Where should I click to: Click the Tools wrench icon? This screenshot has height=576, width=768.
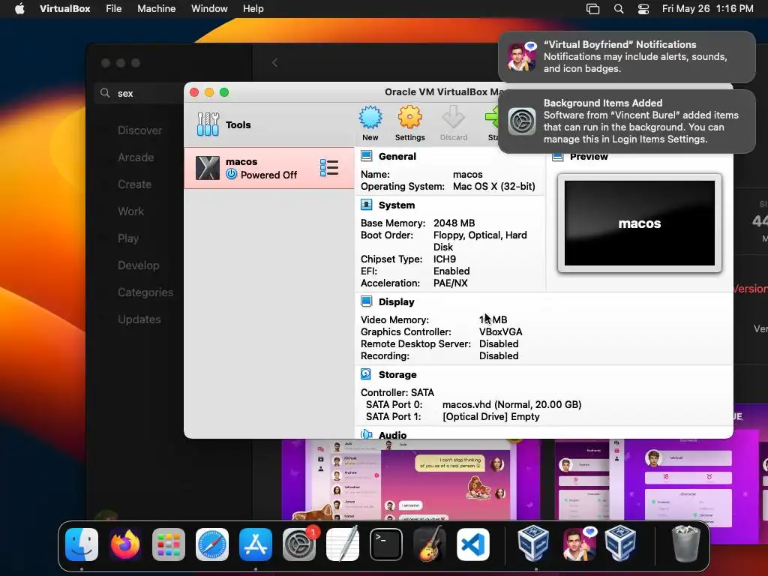(208, 124)
